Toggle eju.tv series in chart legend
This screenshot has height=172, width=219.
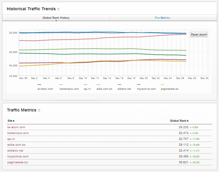coord(87,89)
